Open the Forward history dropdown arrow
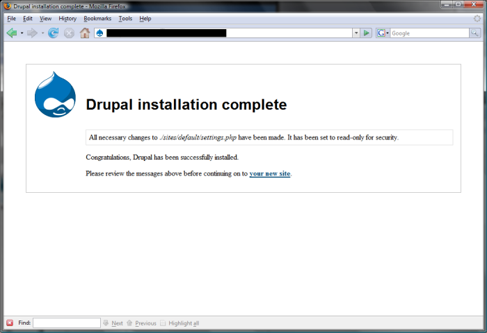Image resolution: width=487 pixels, height=333 pixels. point(42,33)
